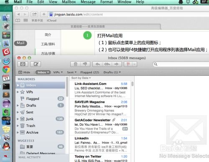The image size is (209, 162).
Task: Open the 重要 folder under WUGE1513
Action: (41, 147)
